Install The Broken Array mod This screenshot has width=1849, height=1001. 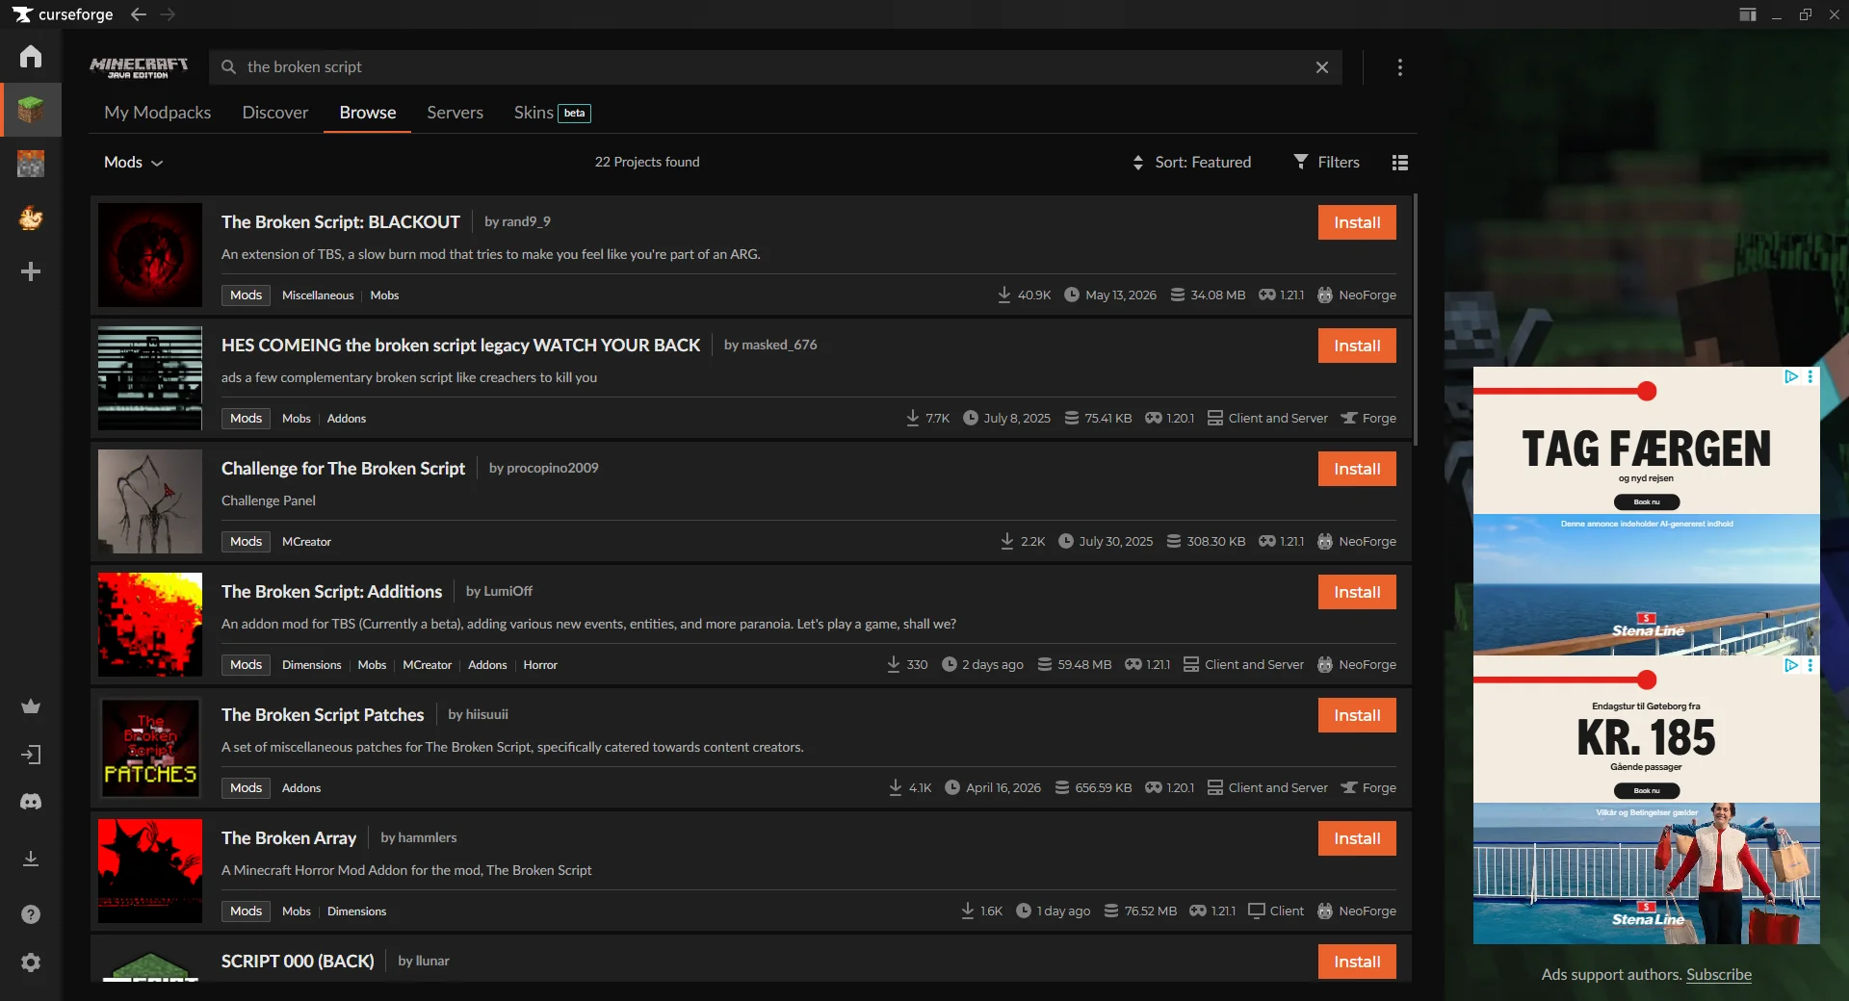[x=1357, y=838]
